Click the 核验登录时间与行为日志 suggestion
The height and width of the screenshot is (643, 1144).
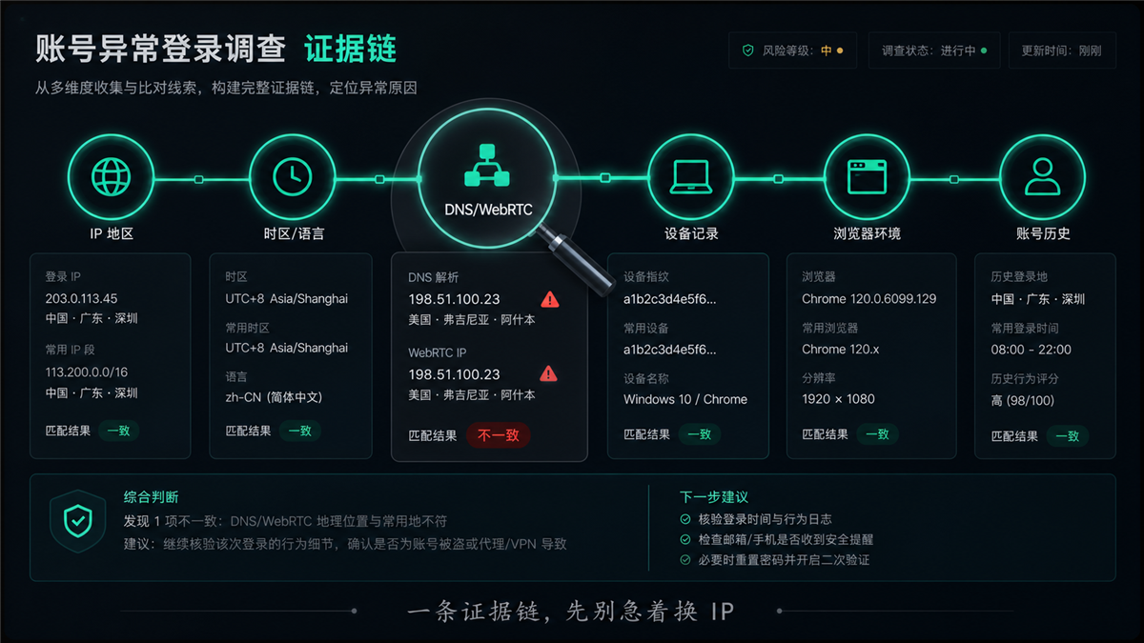[x=766, y=519]
